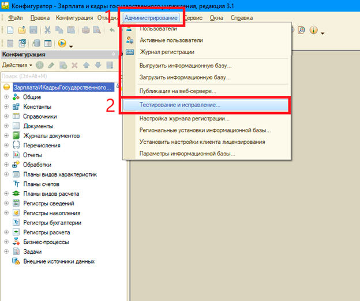Open the Администрирование menu
The image size is (360, 301).
point(151,18)
